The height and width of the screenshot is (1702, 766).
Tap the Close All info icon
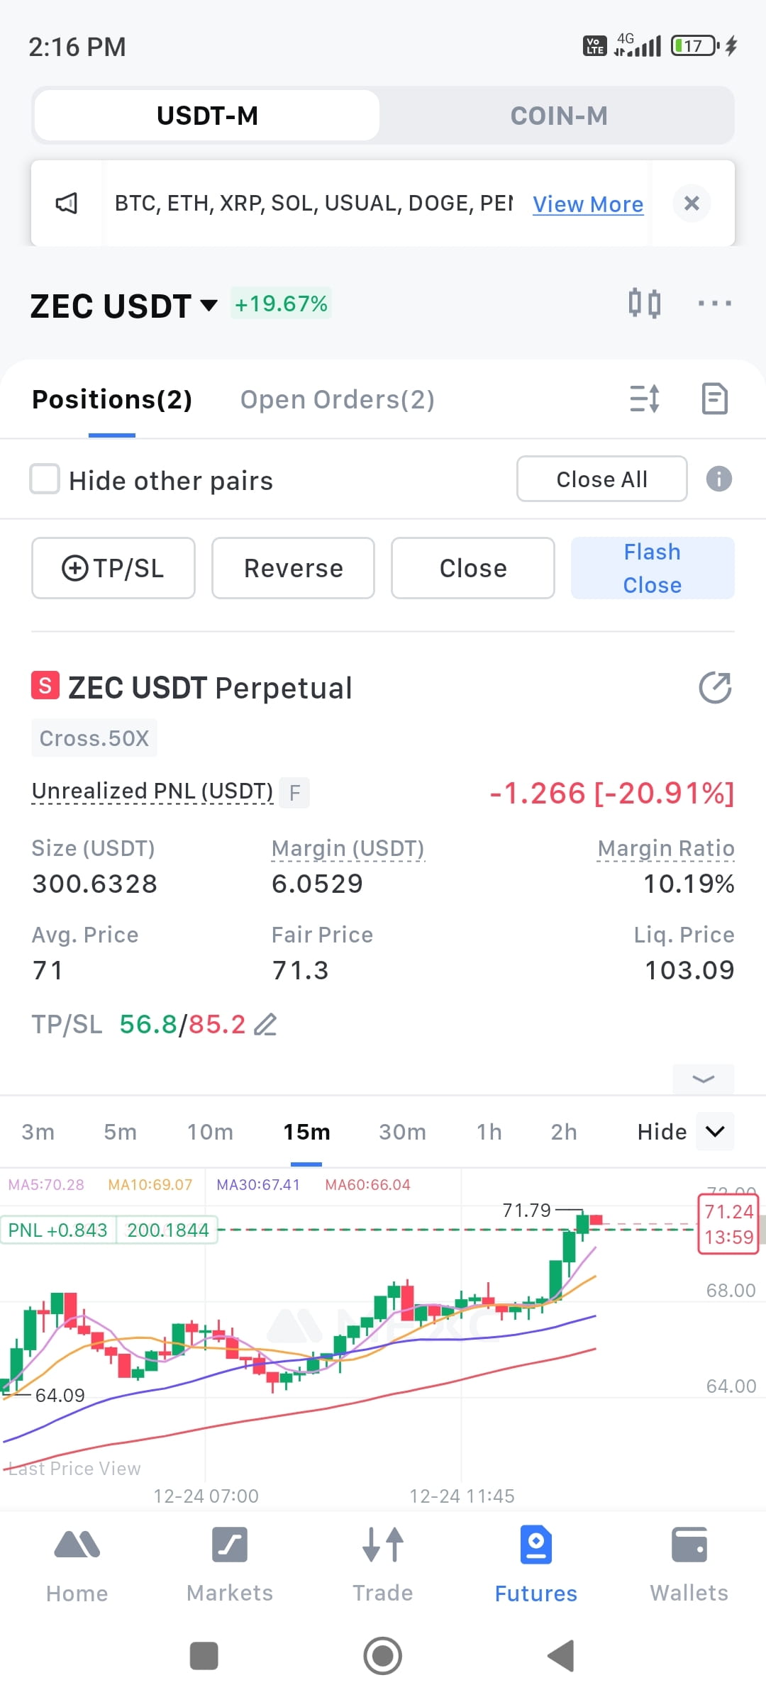718,479
